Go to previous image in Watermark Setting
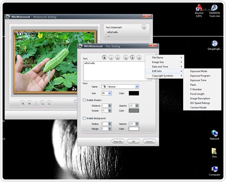The width and height of the screenshot is (226, 182). [22, 103]
